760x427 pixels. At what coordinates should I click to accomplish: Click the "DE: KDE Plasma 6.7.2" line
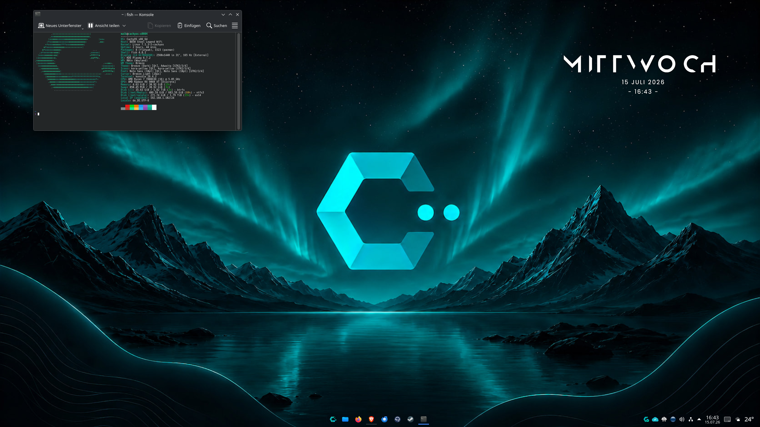tap(136, 58)
